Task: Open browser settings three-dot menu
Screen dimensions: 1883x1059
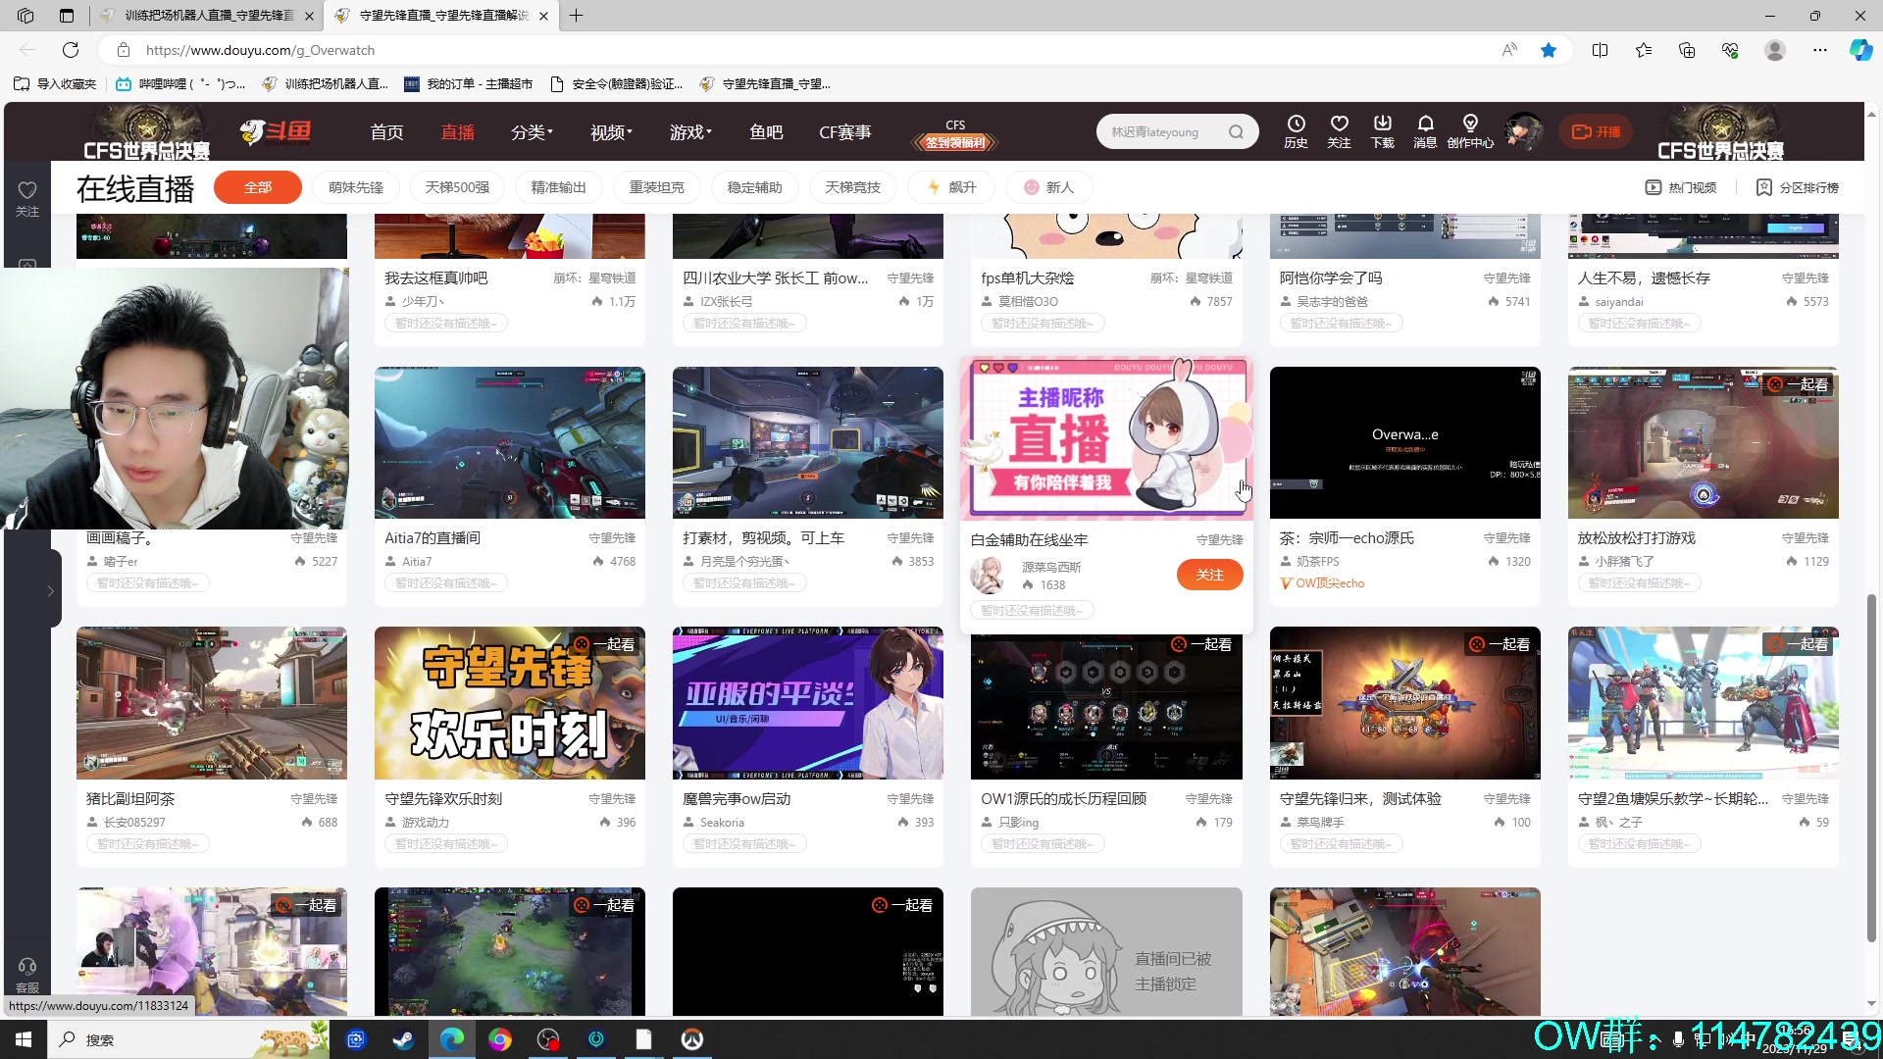Action: pyautogui.click(x=1819, y=50)
